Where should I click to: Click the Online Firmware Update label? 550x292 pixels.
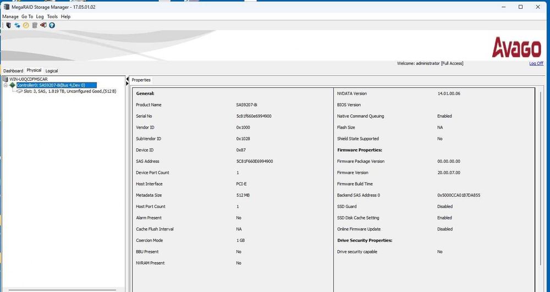(x=359, y=229)
